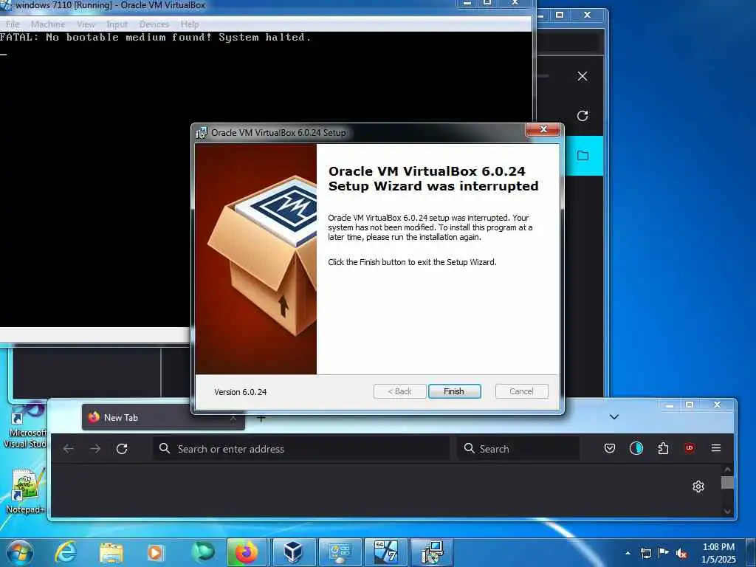Click the network icon in system tray

pyautogui.click(x=645, y=553)
